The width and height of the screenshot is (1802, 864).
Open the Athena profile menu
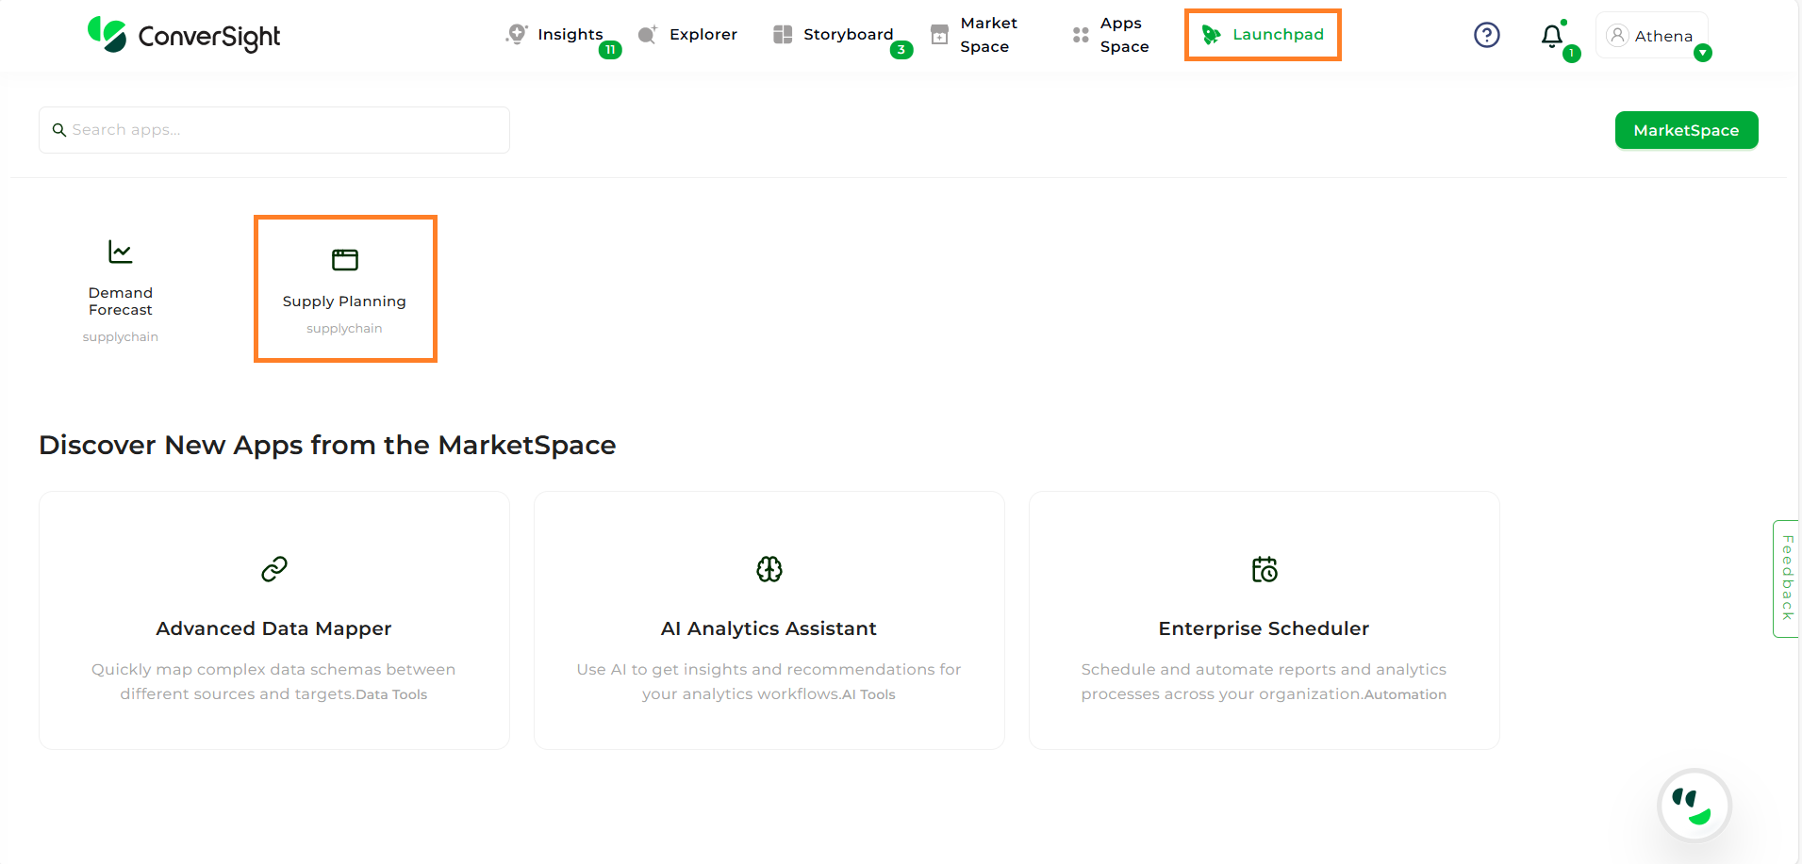pyautogui.click(x=1650, y=36)
